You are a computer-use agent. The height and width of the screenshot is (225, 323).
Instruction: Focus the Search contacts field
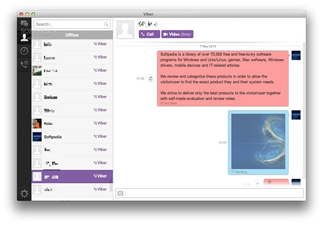point(72,24)
